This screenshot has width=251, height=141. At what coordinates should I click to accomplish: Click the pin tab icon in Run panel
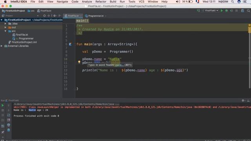tap(3, 132)
